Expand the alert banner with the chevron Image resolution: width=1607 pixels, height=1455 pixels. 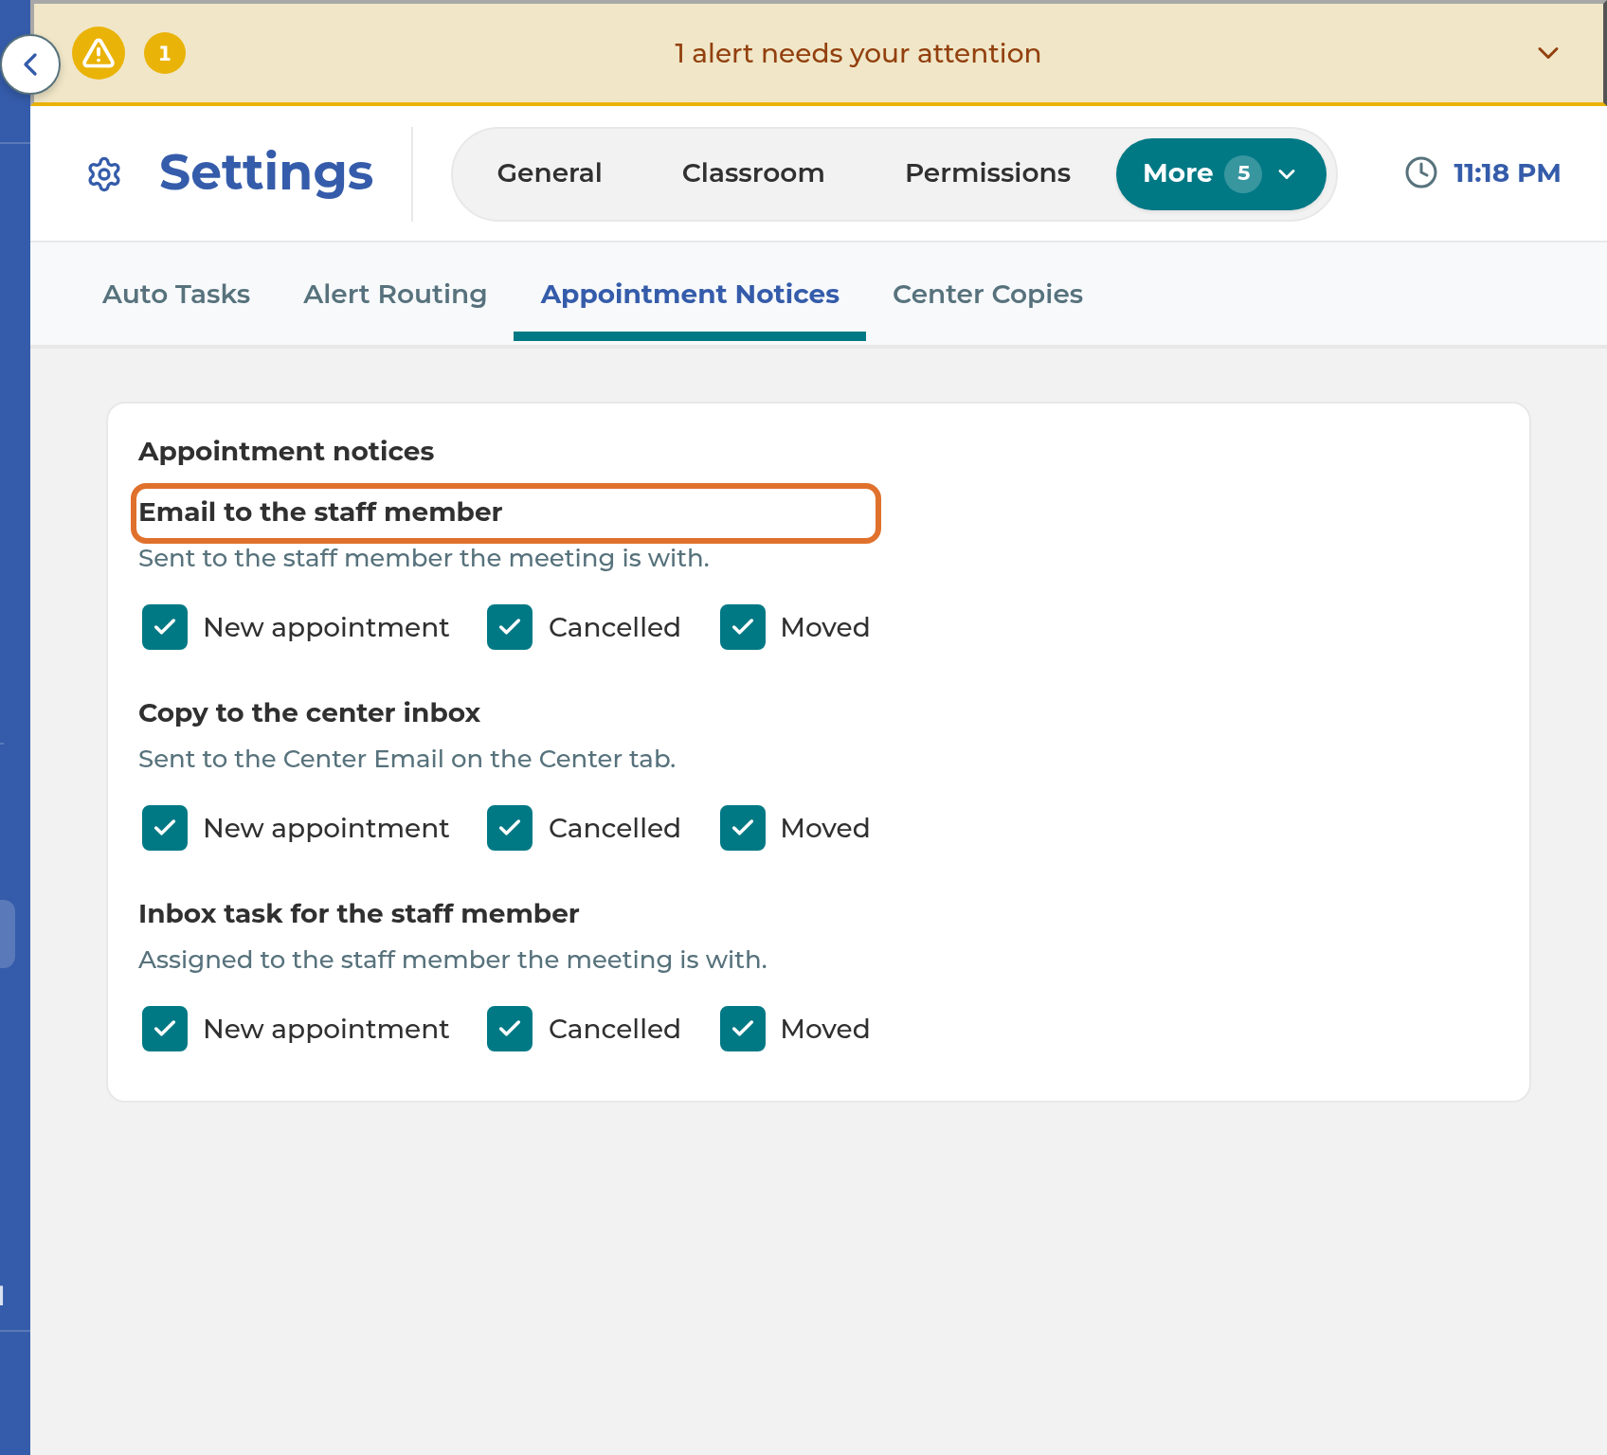pyautogui.click(x=1548, y=53)
